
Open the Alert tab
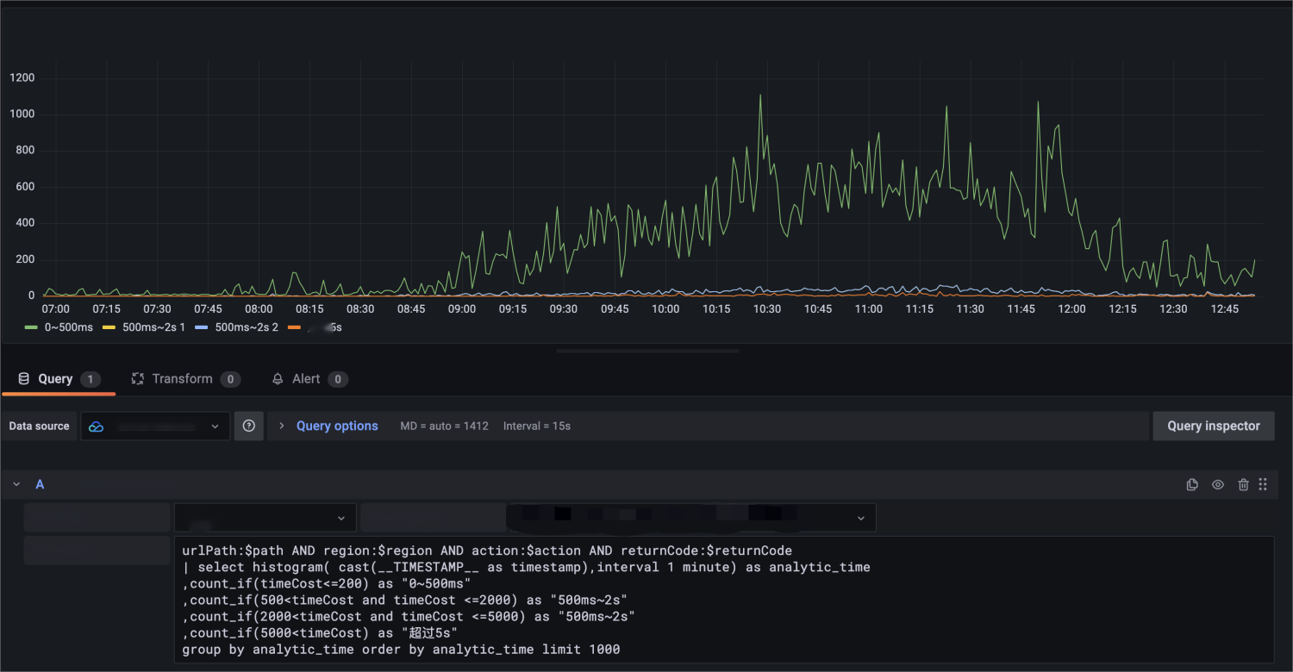tap(306, 379)
